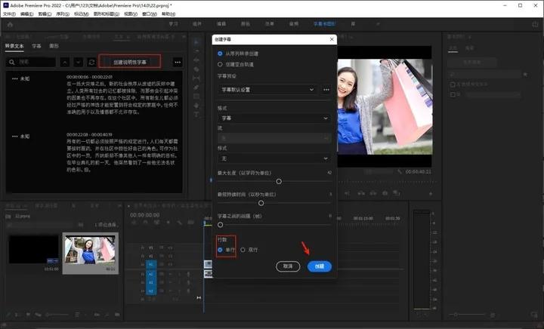Close the 创建字幕 dialog with X
544x329 pixels.
[332, 39]
